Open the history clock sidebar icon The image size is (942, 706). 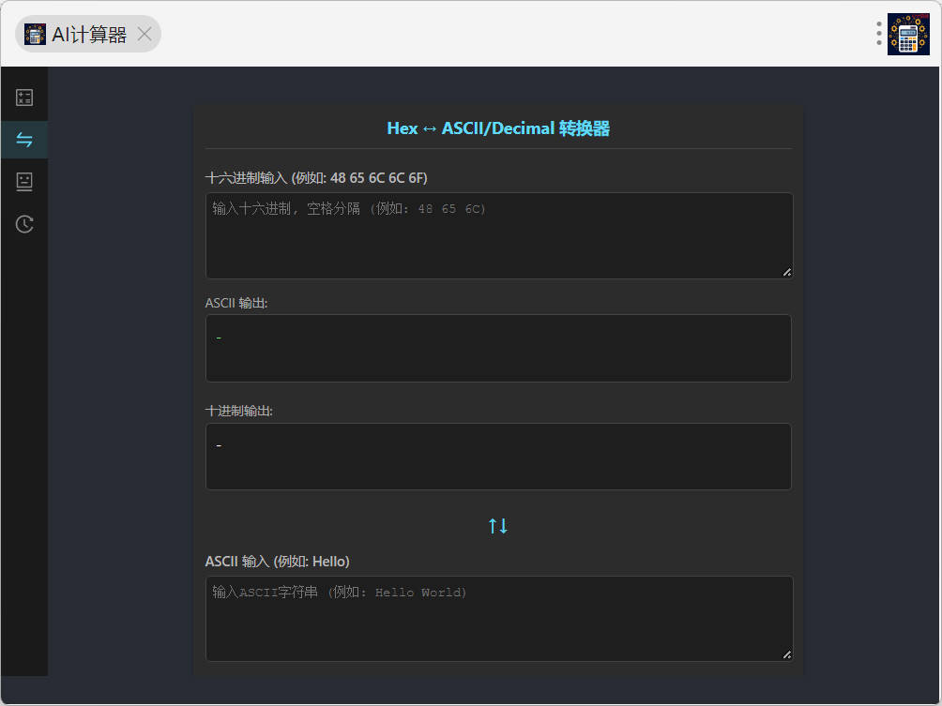pyautogui.click(x=24, y=224)
